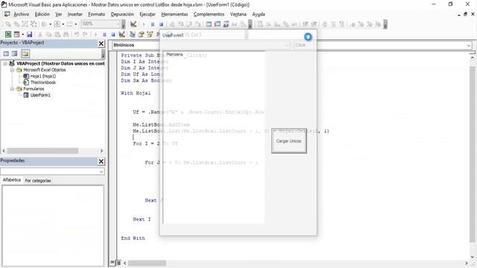Click the Insert UserForm toolbar icon
Image resolution: width=477 pixels, height=268 pixels.
(16, 34)
